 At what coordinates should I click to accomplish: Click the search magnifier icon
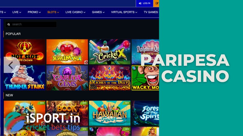[9, 24]
